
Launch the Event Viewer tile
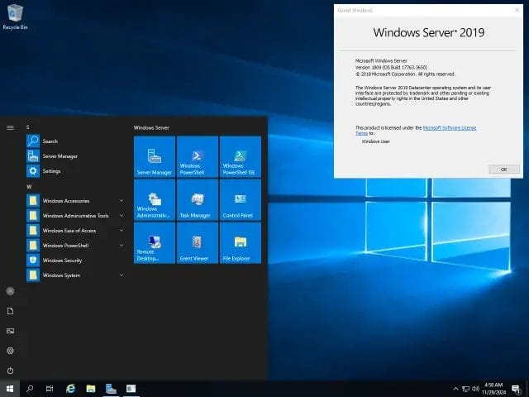[x=197, y=243]
